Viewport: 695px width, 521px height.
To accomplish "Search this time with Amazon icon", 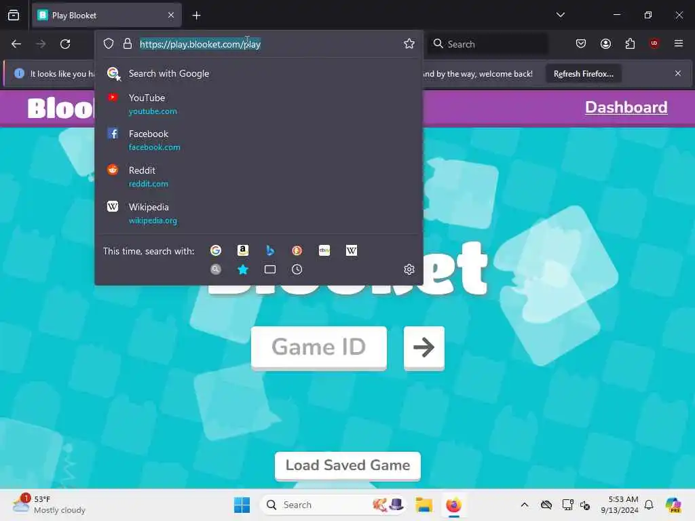I will pyautogui.click(x=243, y=251).
